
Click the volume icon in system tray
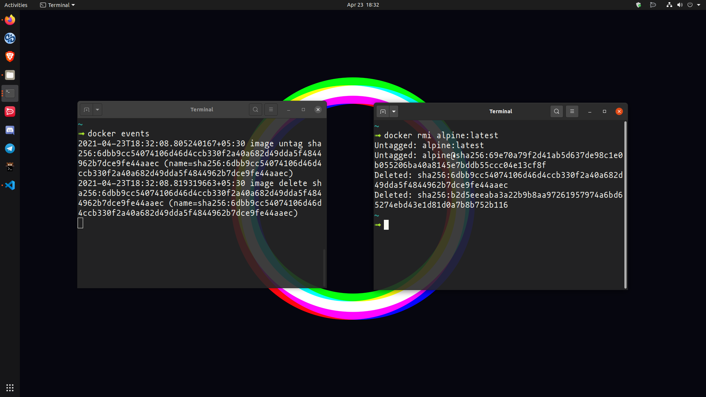[680, 5]
